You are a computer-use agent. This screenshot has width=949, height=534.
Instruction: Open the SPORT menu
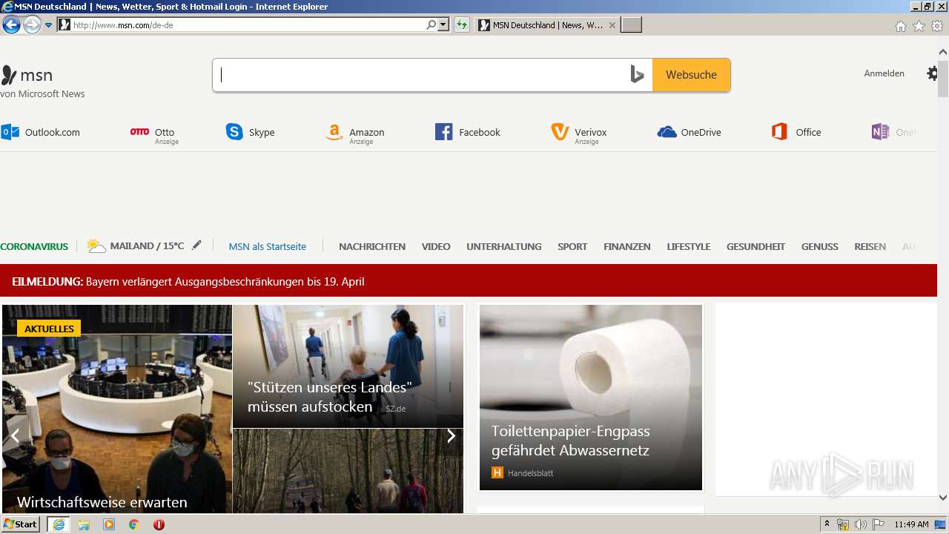coord(572,246)
